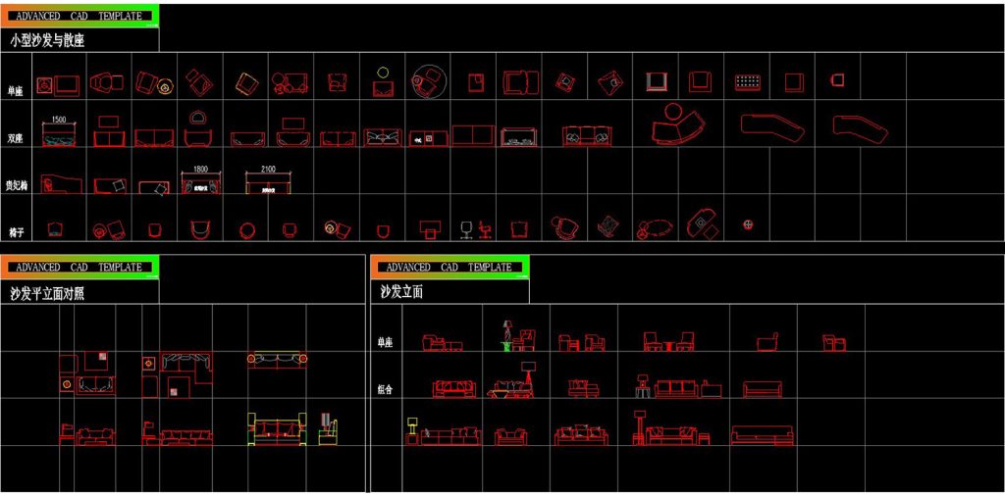This screenshot has width=1005, height=496.
Task: Select the white office chair elevation symbol
Action: (465, 229)
